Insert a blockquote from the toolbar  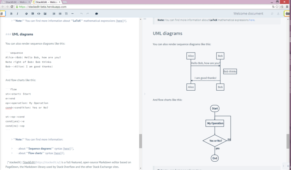(32, 14)
